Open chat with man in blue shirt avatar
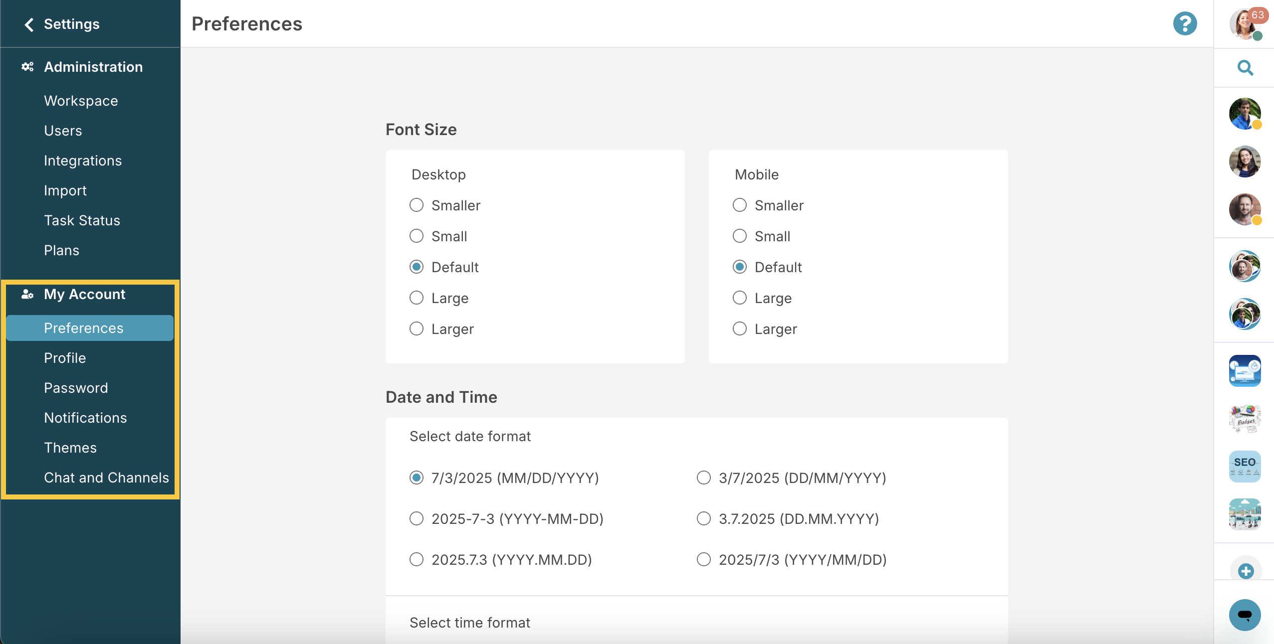The image size is (1274, 644). point(1245,114)
